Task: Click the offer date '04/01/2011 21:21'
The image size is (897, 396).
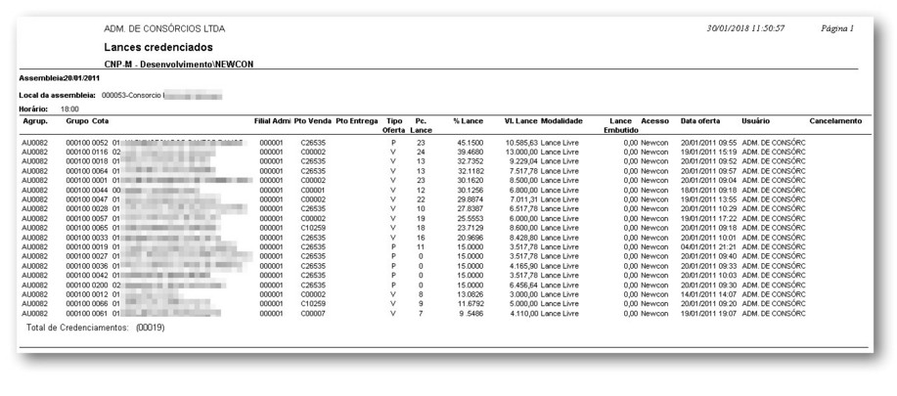Action: click(x=707, y=246)
